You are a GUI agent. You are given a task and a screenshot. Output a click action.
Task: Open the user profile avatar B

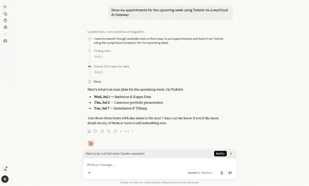[5, 179]
